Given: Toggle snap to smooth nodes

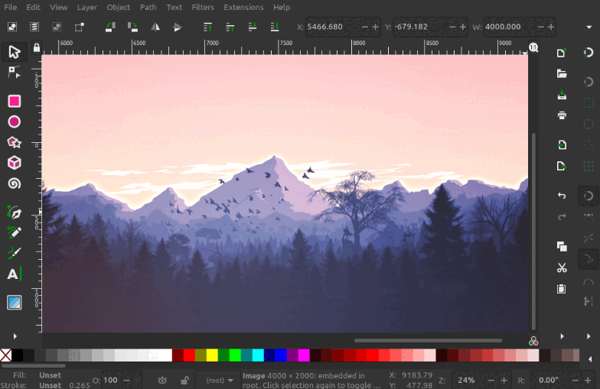Looking at the screenshot, I should tap(588, 281).
